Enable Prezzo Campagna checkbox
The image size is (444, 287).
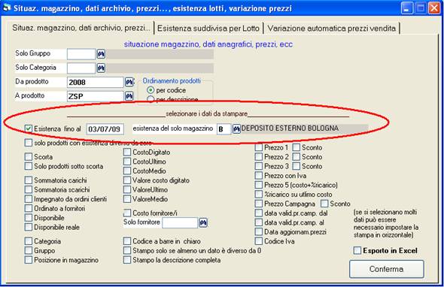click(x=259, y=204)
